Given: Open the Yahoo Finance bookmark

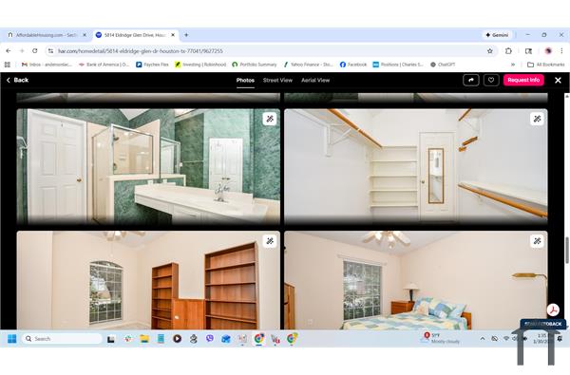Looking at the screenshot, I should 308,65.
